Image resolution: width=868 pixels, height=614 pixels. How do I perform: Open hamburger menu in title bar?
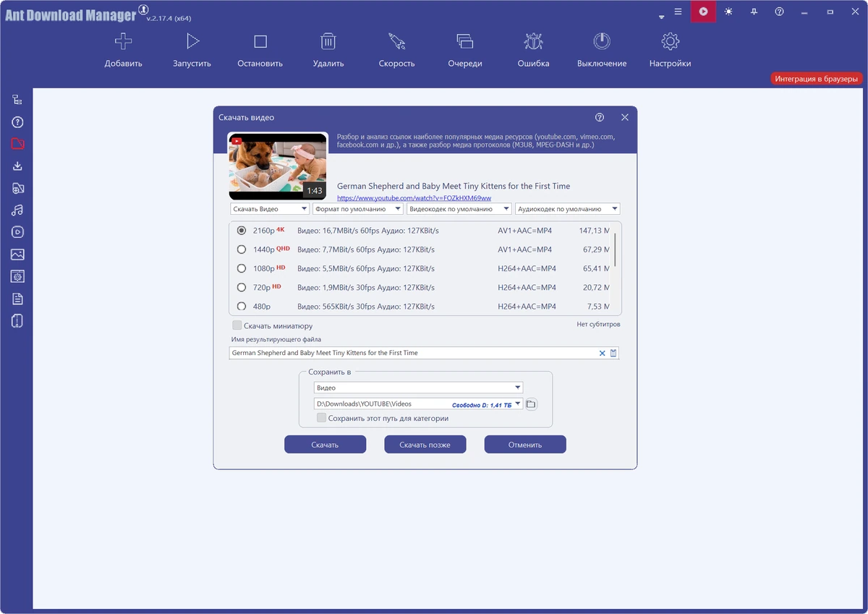coord(678,12)
